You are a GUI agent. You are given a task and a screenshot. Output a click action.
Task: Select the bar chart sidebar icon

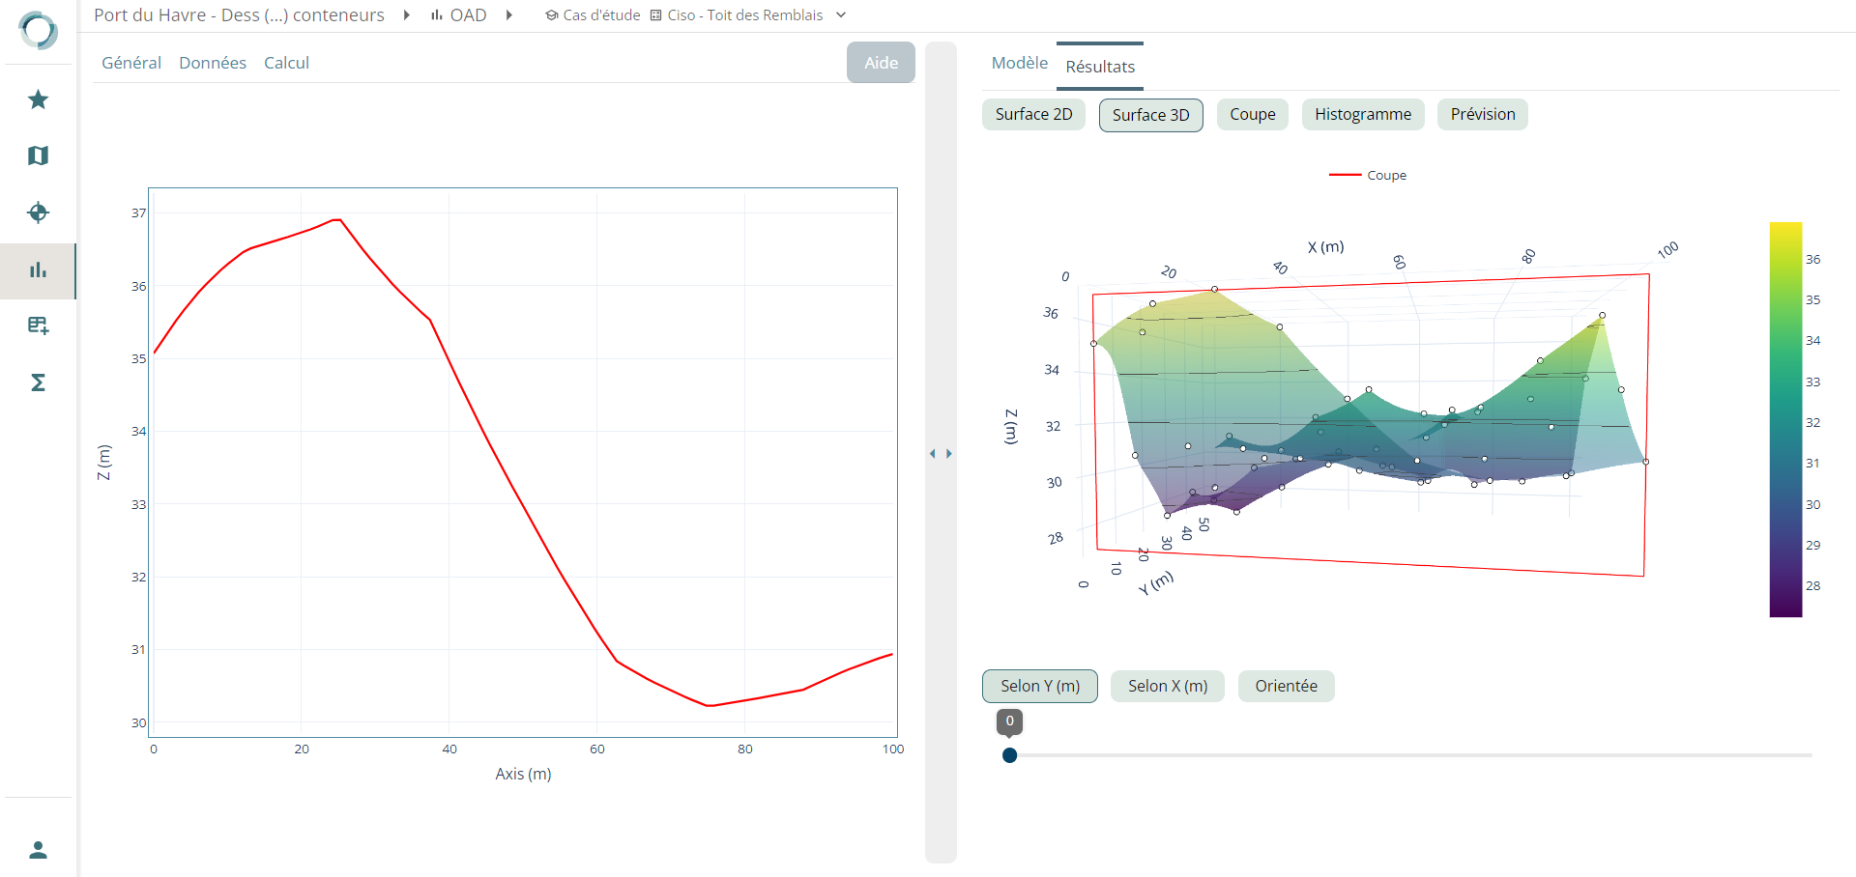pos(38,270)
